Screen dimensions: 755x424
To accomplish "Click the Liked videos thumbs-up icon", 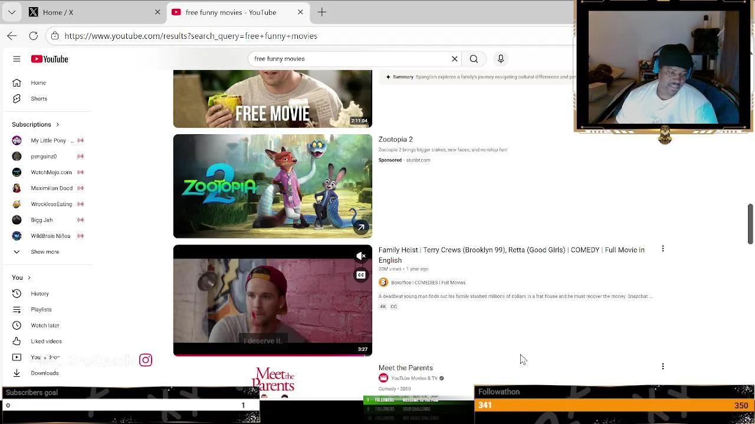I will pos(17,341).
